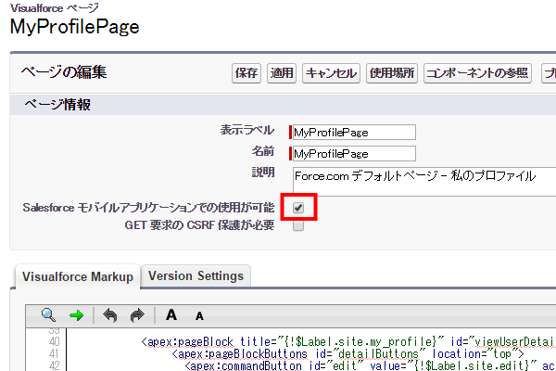
Task: Click into the 名前 text field
Action: tap(354, 153)
